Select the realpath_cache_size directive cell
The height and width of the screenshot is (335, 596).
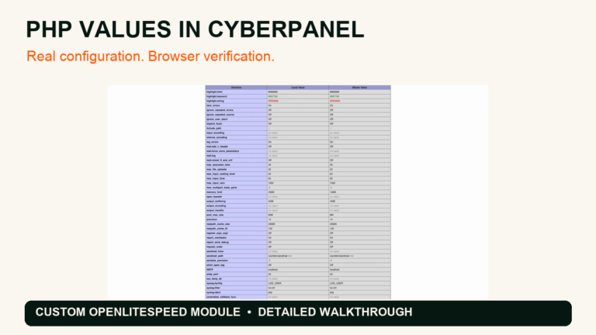coord(237,224)
